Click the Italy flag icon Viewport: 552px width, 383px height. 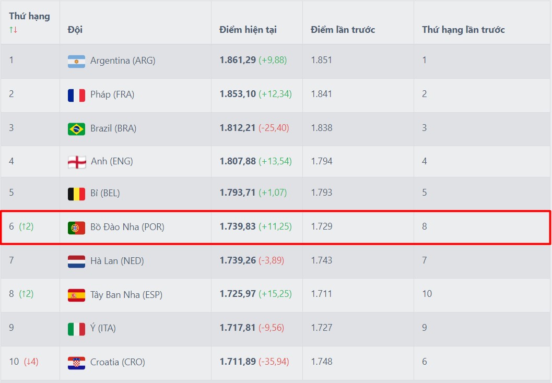coord(76,329)
